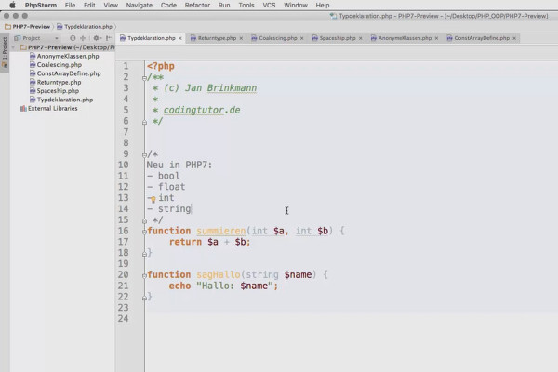This screenshot has width=558, height=372.
Task: Switch to the Returntype.php tab
Action: [217, 38]
